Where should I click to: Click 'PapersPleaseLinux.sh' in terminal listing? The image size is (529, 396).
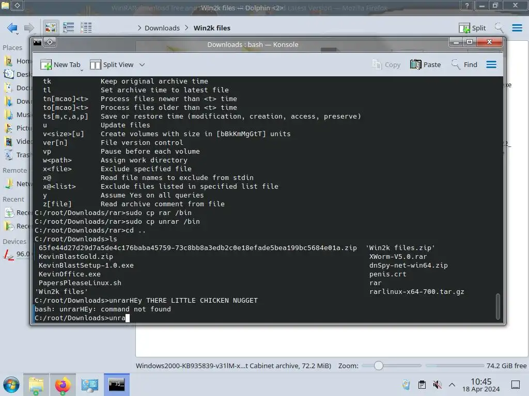(80, 283)
